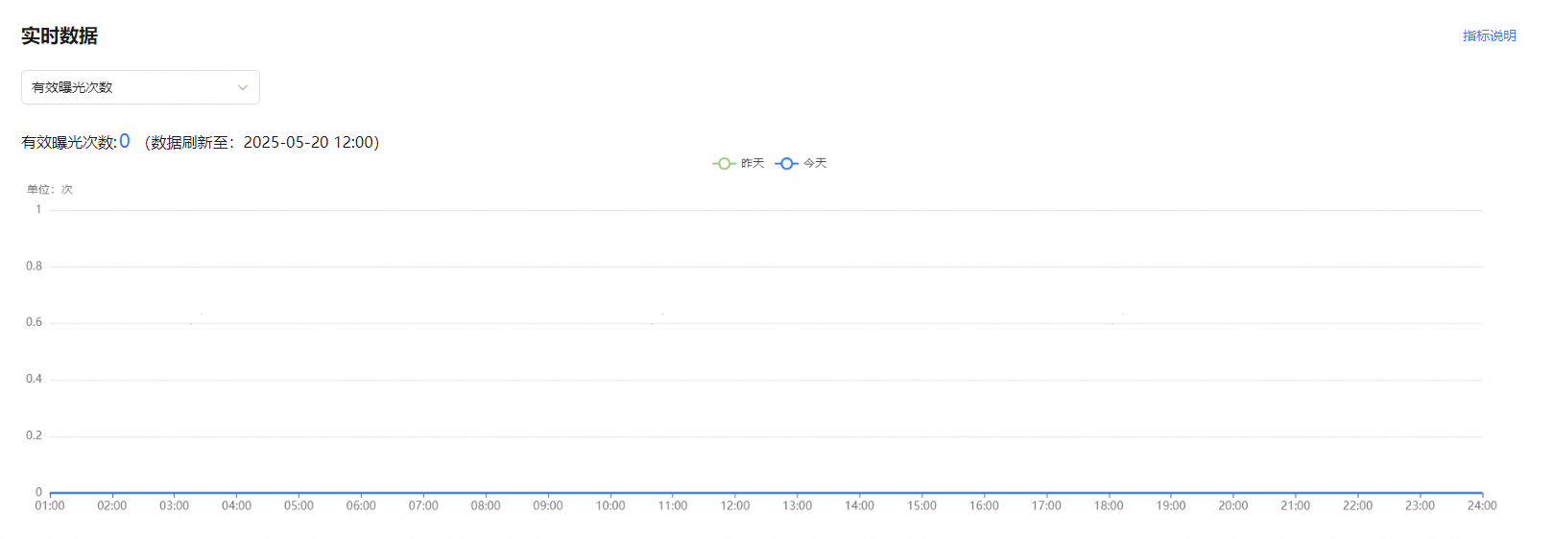Open the 有效曝光次数 metric selector

[140, 87]
